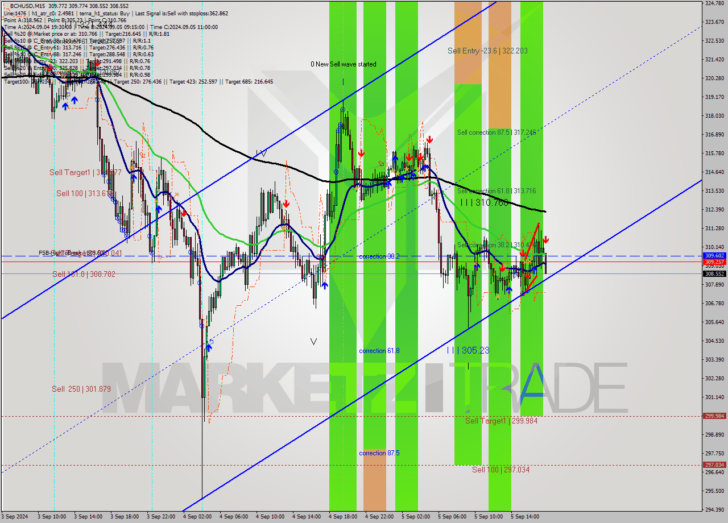Select the 'I I | 305.23' wave label
Screen dimensions: 728x523
coord(468,350)
